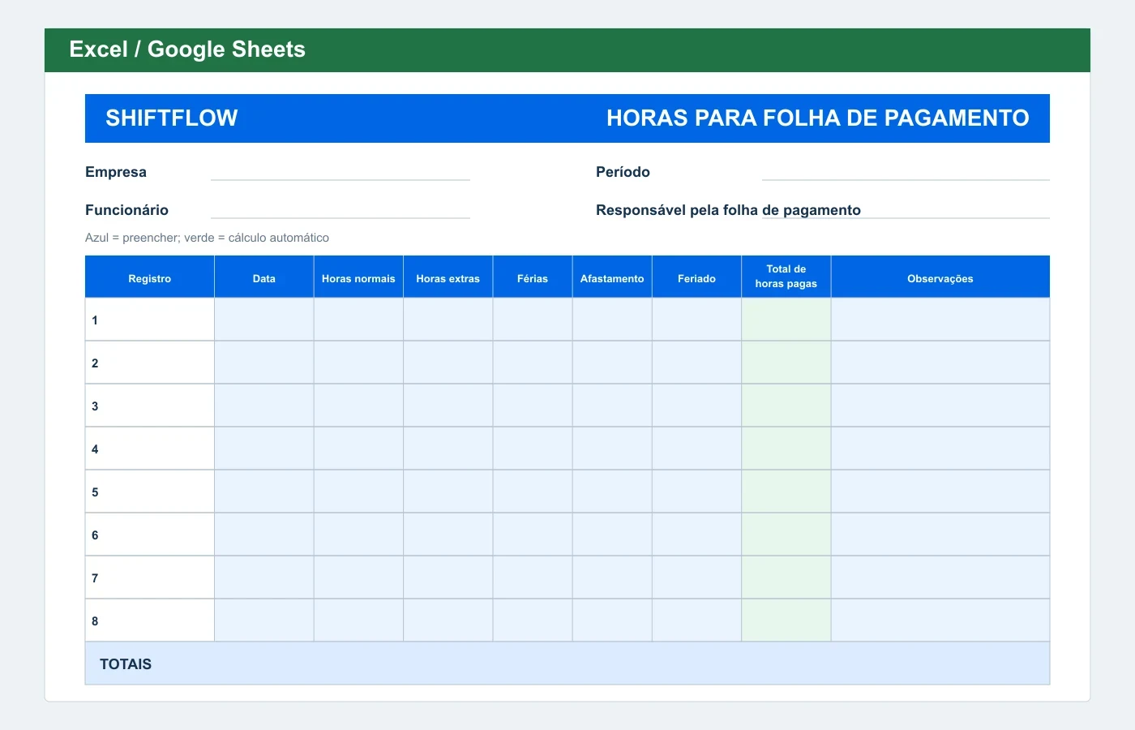Click the Empresa input line
The width and height of the screenshot is (1135, 730).
coord(340,172)
